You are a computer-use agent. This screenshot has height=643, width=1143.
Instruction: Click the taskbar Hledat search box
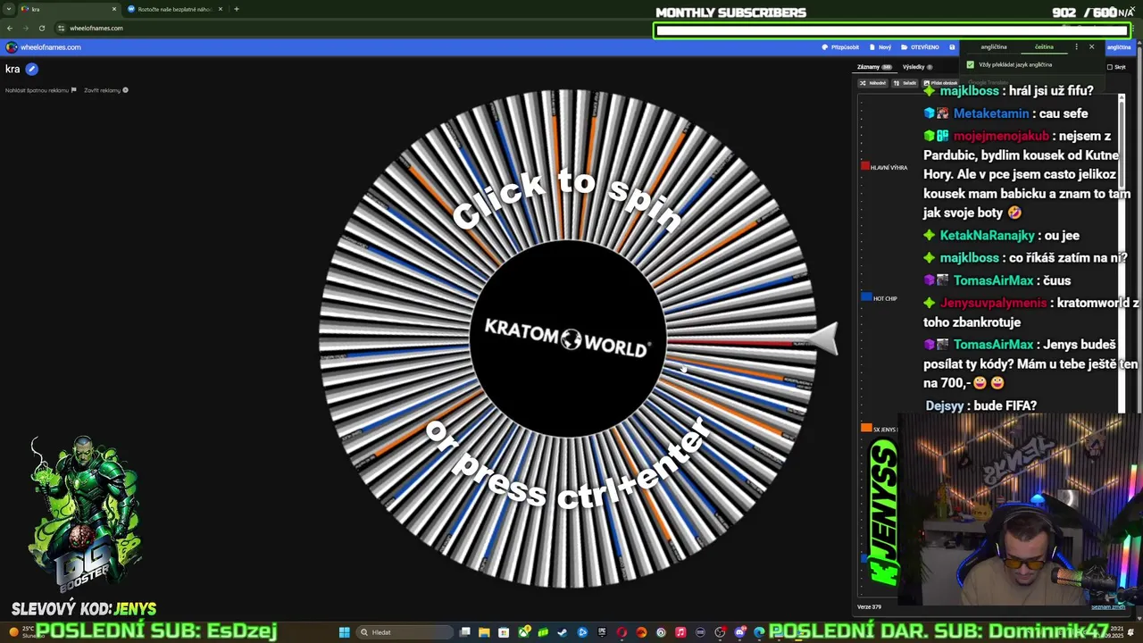[x=405, y=632]
